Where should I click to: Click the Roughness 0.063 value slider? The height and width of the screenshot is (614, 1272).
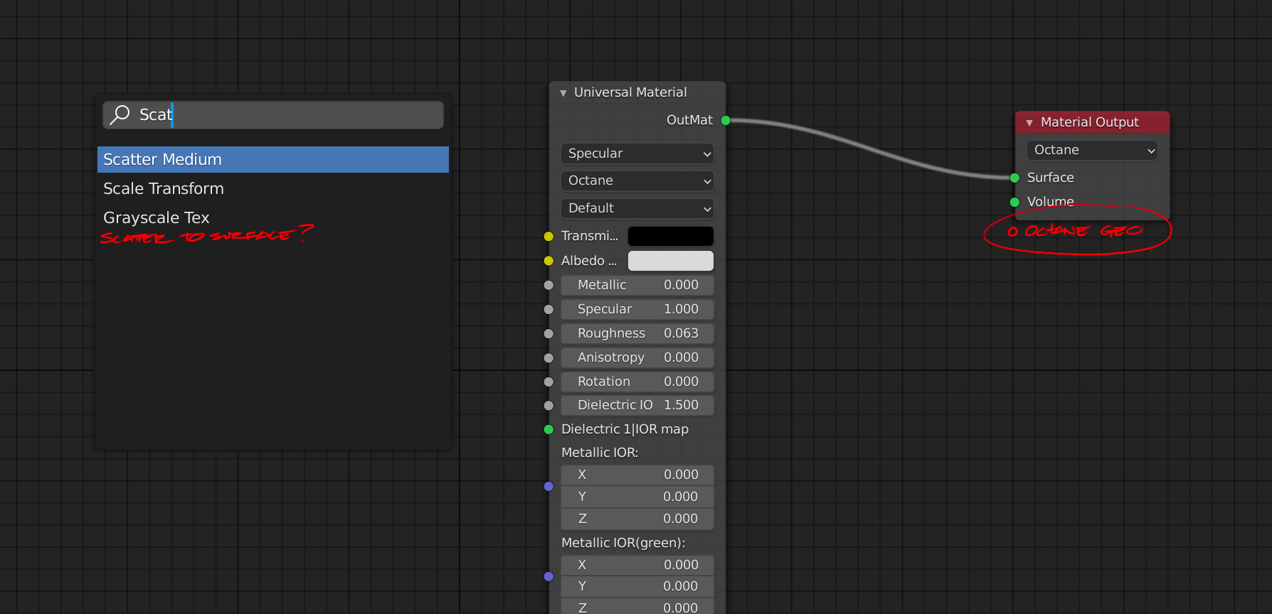tap(637, 333)
